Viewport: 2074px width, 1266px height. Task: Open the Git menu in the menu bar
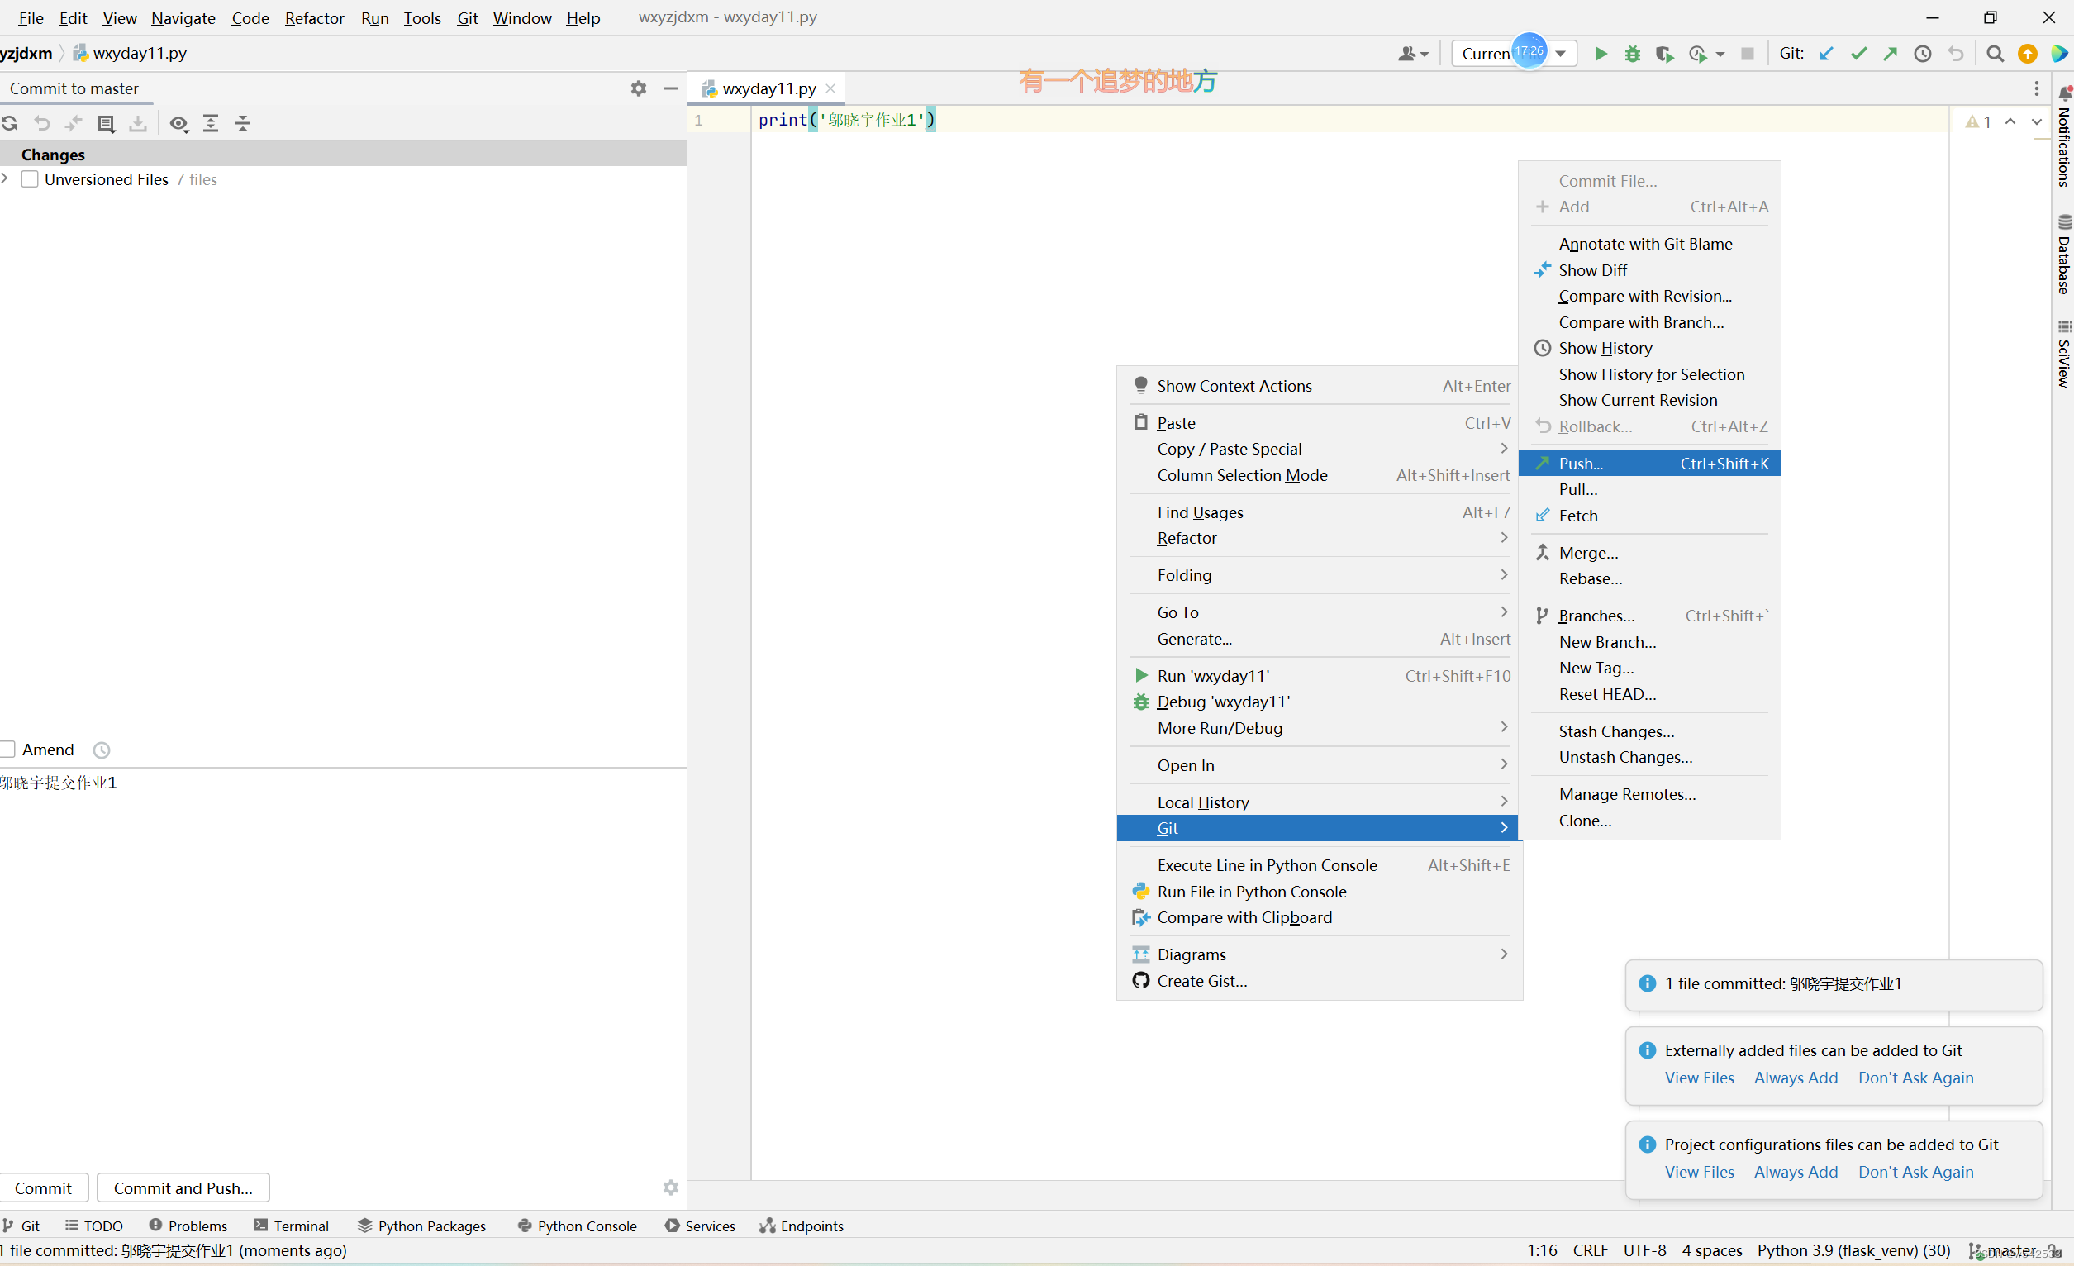click(467, 17)
